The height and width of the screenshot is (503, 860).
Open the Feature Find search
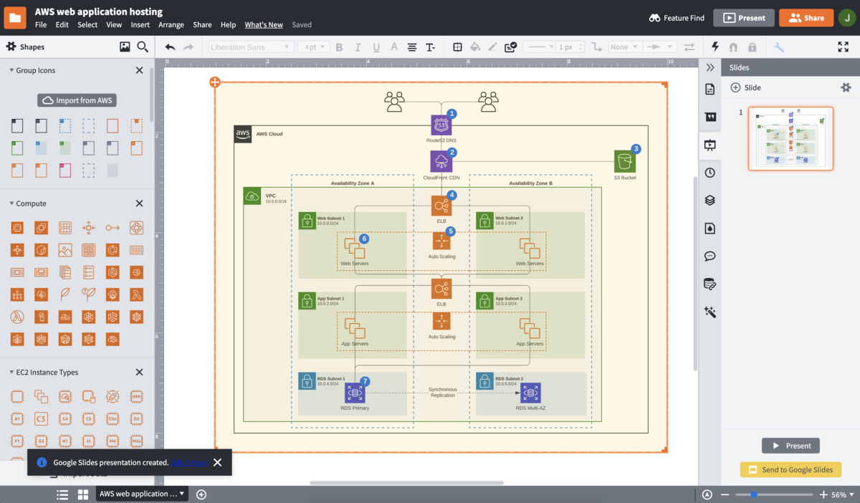pos(677,18)
